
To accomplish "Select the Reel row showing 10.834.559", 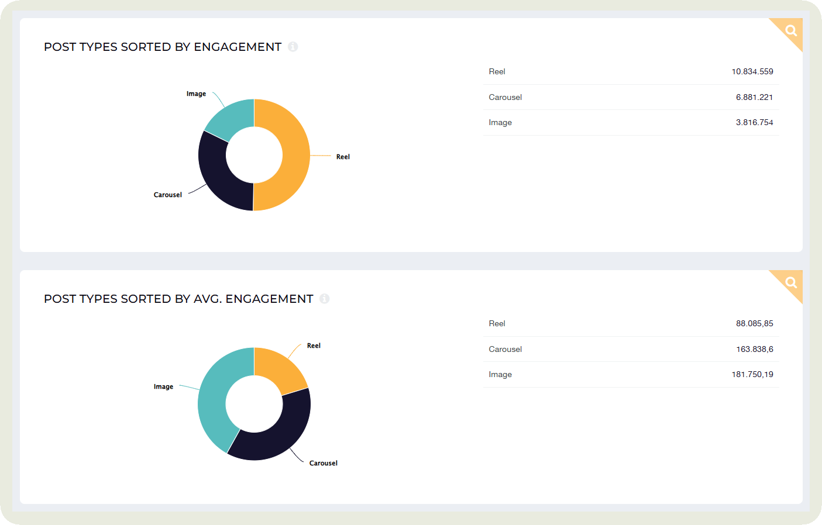I will 631,71.
